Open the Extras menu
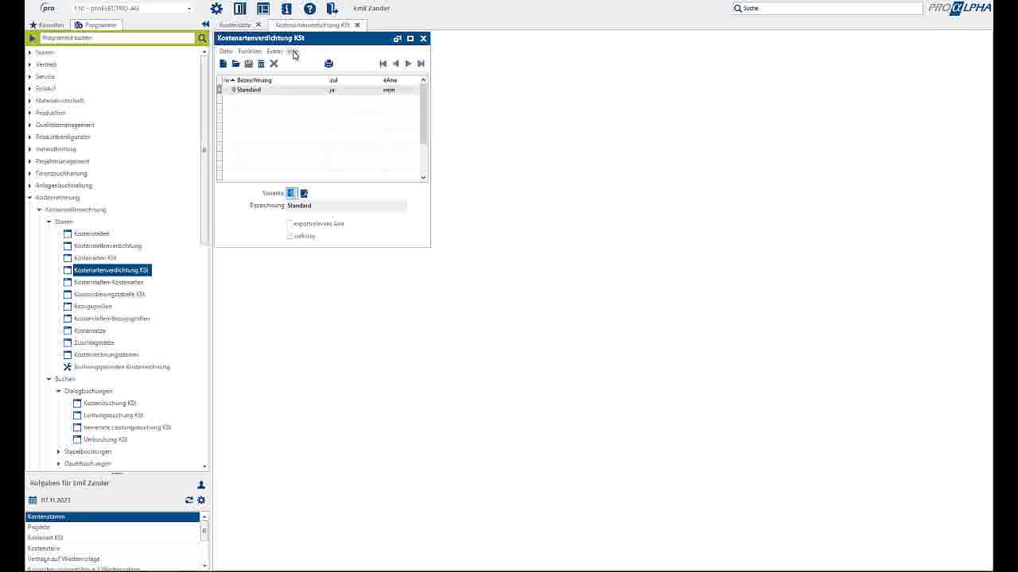 pos(274,52)
